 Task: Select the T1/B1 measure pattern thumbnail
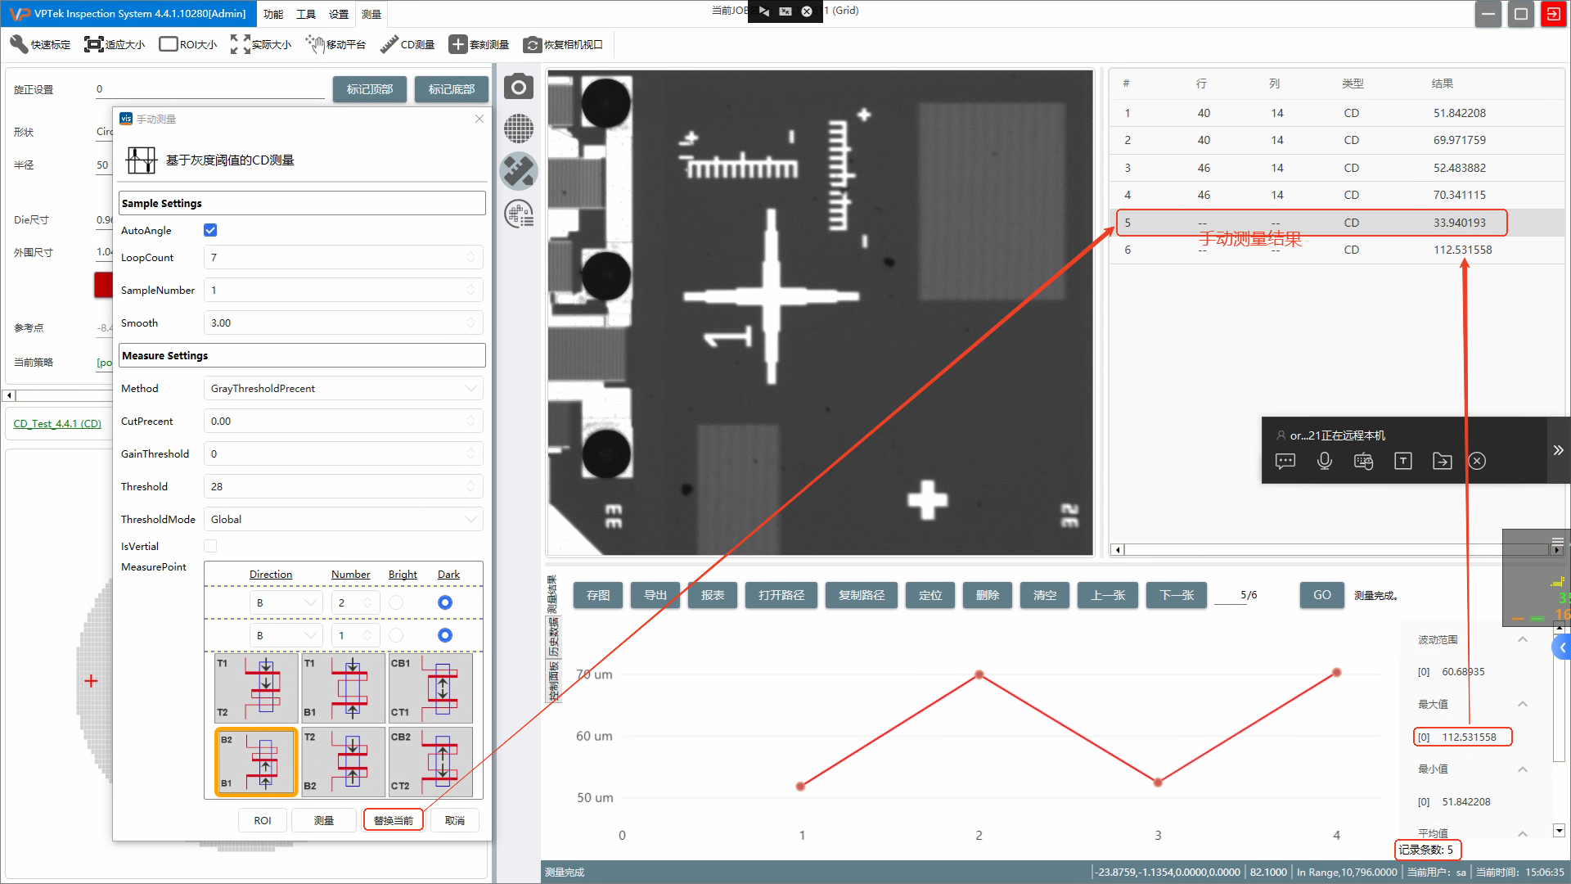[x=343, y=688]
